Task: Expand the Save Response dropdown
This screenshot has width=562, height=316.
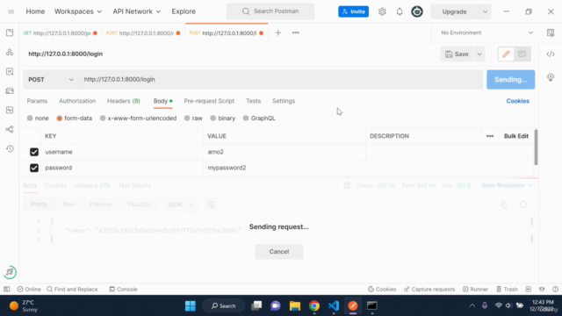Action: [x=530, y=185]
